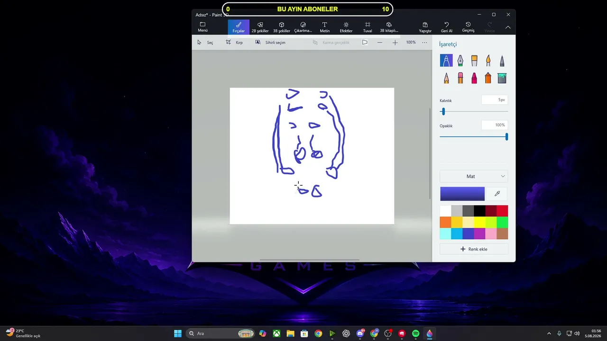Choose the black color swatch

(479, 211)
